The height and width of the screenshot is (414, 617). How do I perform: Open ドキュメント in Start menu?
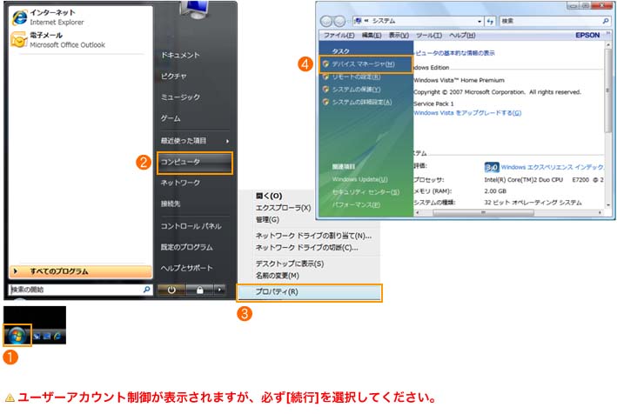point(180,55)
